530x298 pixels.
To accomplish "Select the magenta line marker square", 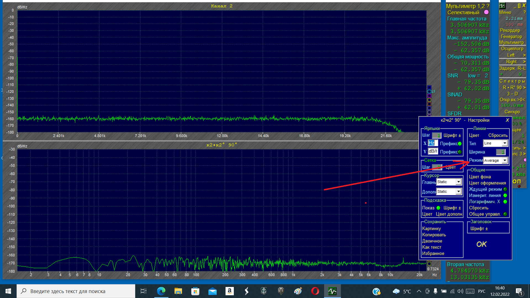I will point(429,96).
